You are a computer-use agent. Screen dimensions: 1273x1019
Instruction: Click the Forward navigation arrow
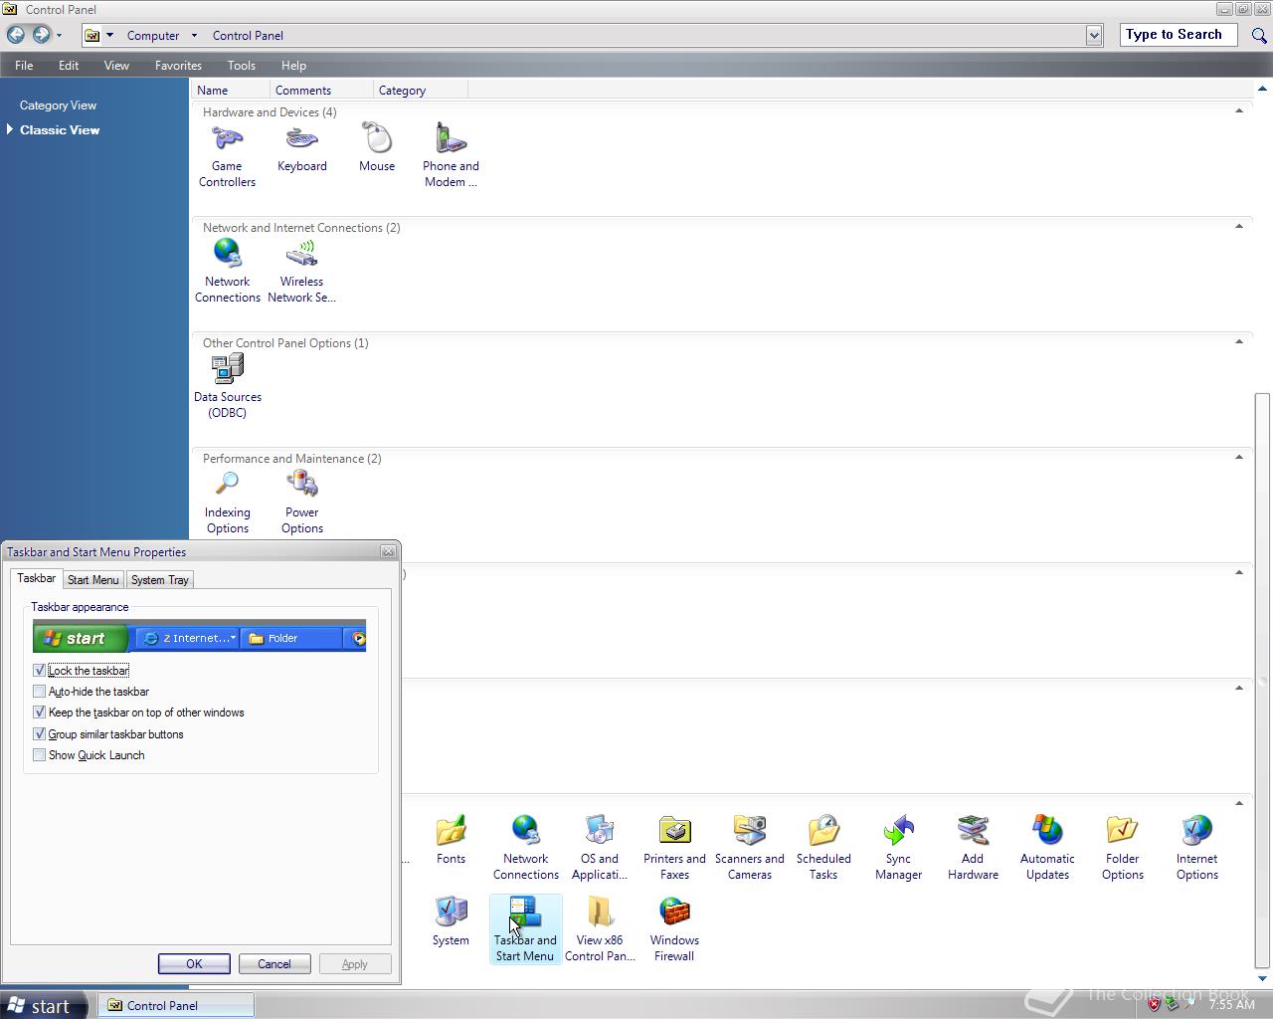pyautogui.click(x=41, y=35)
